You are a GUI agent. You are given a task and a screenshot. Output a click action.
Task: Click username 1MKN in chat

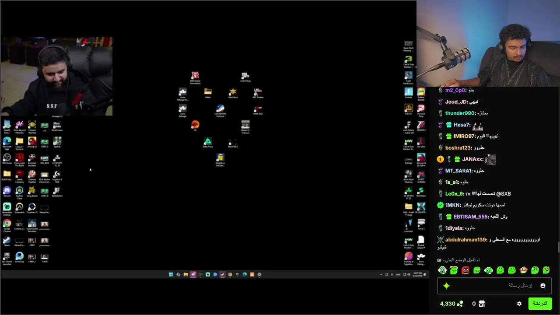coord(452,205)
